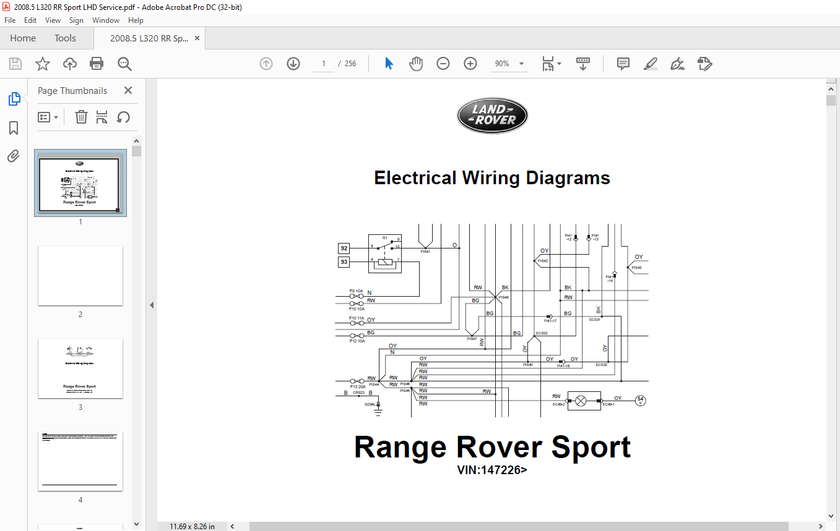Open thumbnails panel options dropdown
840x531 pixels.
tap(48, 117)
